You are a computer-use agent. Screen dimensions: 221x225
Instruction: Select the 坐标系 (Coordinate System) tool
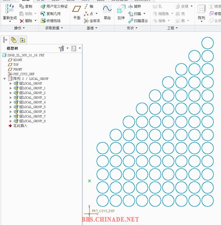click(92, 21)
